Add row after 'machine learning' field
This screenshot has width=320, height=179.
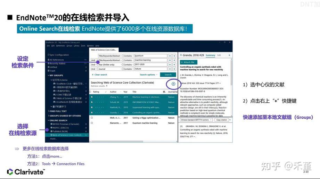[170, 60]
